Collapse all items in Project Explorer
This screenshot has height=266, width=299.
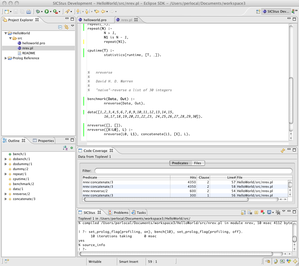[x=60, y=27]
